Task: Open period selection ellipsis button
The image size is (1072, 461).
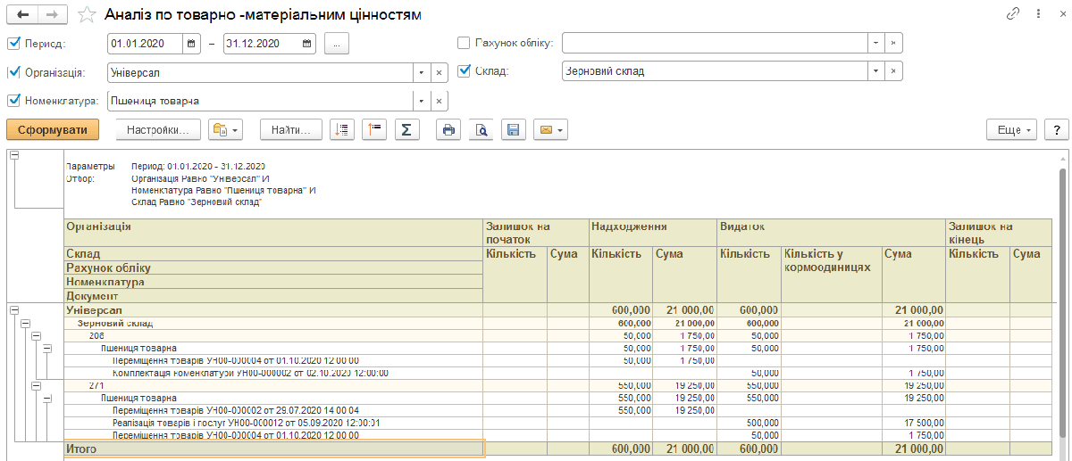Action: pos(337,43)
